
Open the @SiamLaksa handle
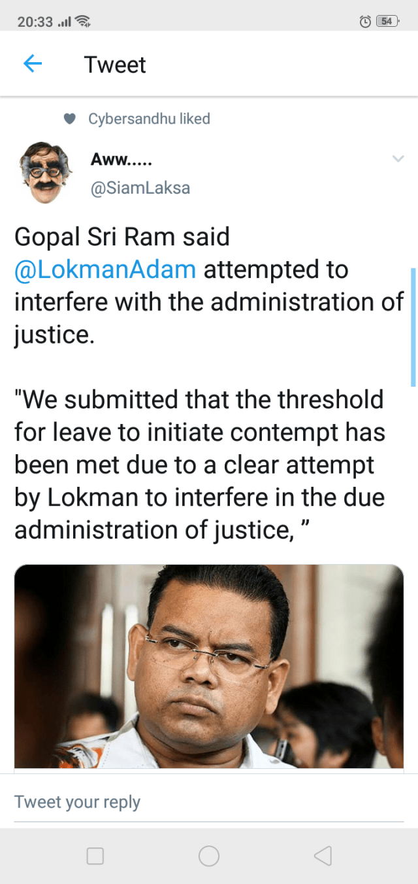pos(140,188)
